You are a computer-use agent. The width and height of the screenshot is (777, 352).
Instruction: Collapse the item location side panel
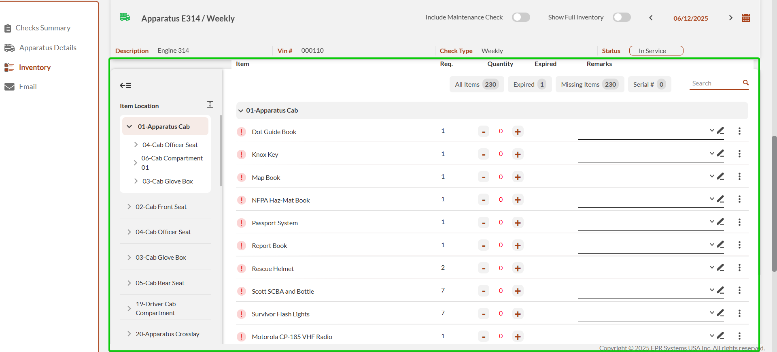click(x=125, y=85)
